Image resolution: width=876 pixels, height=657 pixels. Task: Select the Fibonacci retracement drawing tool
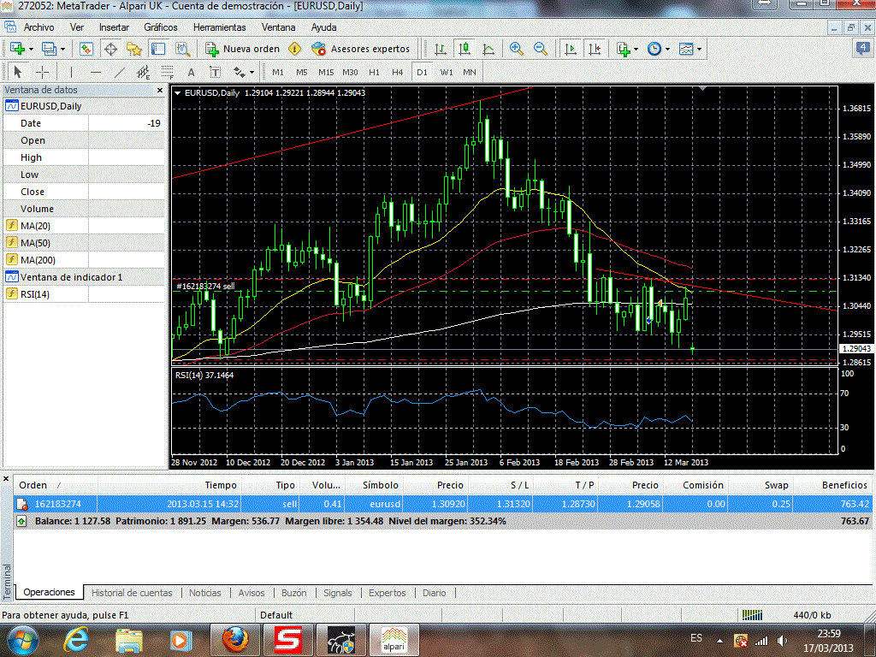click(x=167, y=72)
